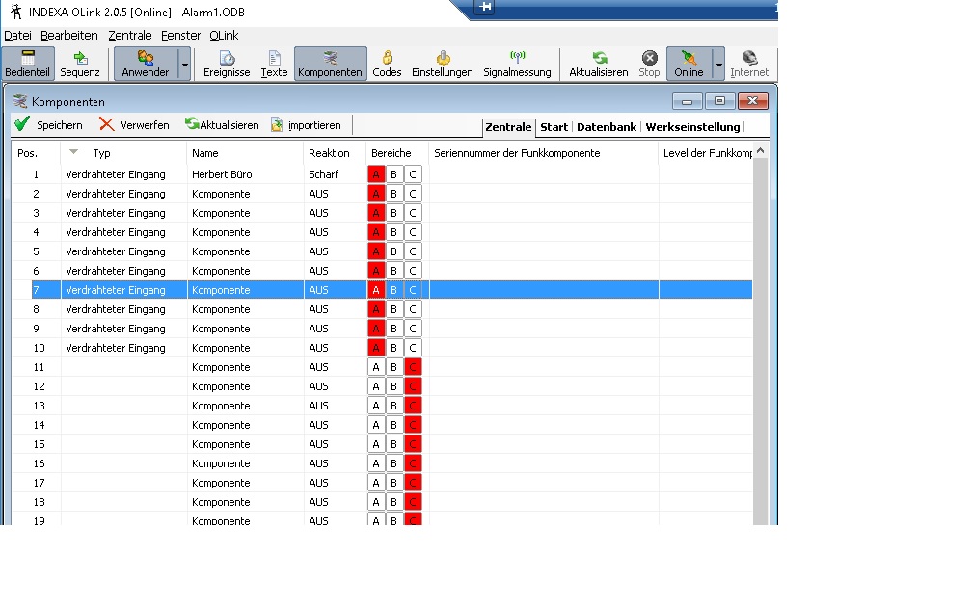Click red area A swatch in row 5
Image resolution: width=972 pixels, height=607 pixels.
pyautogui.click(x=376, y=251)
